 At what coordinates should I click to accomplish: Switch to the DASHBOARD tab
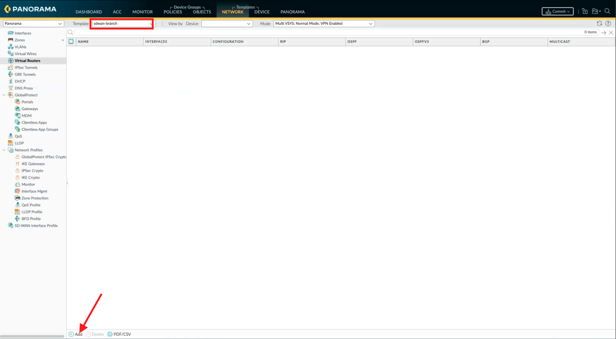point(89,12)
